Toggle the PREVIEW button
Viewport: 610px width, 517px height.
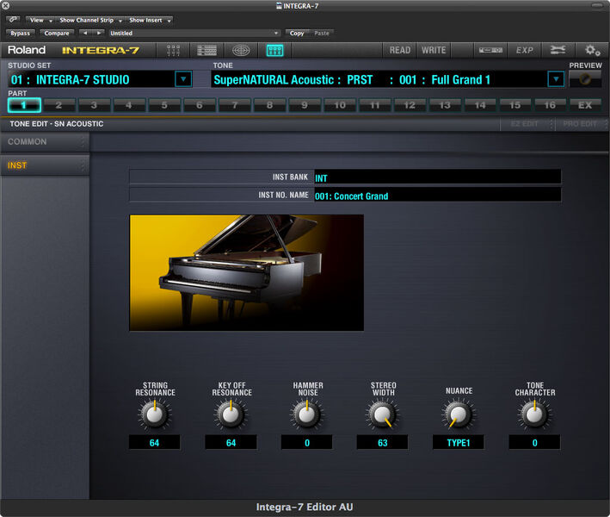[x=585, y=79]
